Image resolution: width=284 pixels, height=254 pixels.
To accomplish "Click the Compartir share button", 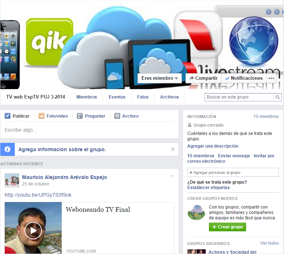I will point(204,78).
